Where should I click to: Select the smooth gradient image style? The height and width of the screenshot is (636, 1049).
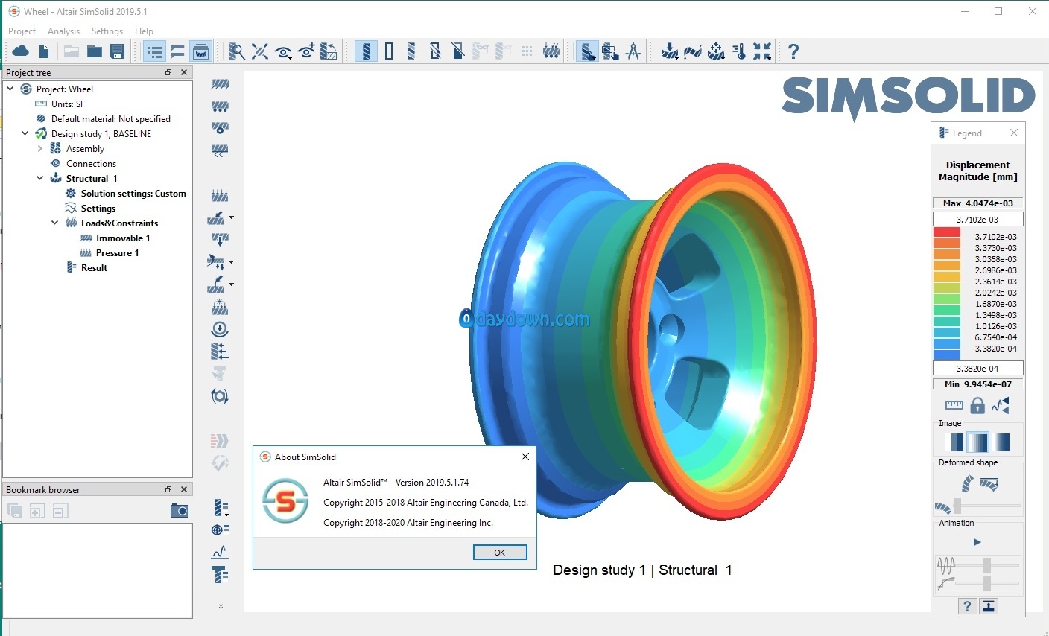1001,442
